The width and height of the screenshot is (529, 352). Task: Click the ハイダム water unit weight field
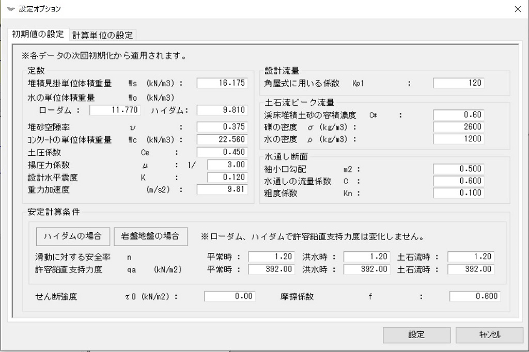click(x=222, y=110)
